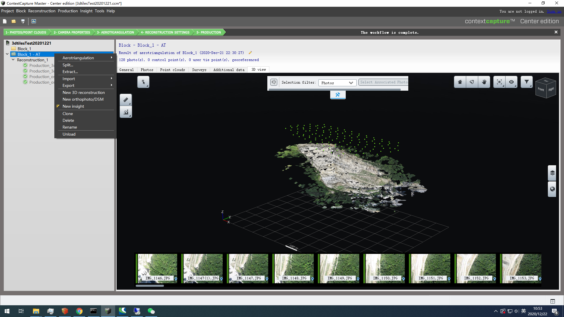
Task: Activate the orbit rotate navigation icon
Action: [472, 82]
